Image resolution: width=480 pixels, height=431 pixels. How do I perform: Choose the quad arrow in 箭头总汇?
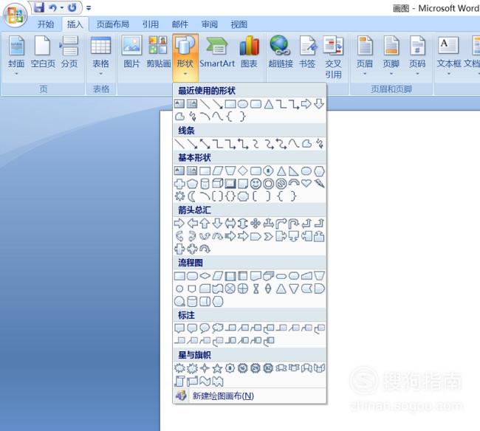pyautogui.click(x=256, y=224)
